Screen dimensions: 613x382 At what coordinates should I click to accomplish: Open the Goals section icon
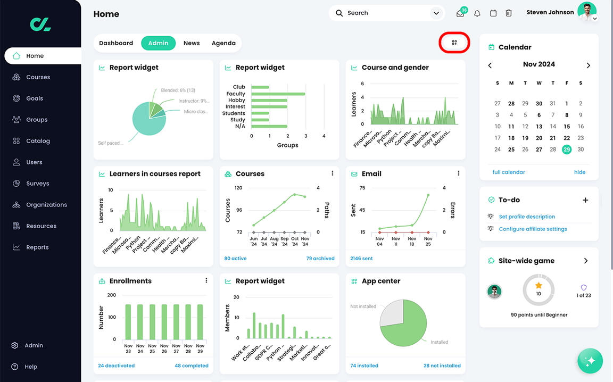point(16,98)
